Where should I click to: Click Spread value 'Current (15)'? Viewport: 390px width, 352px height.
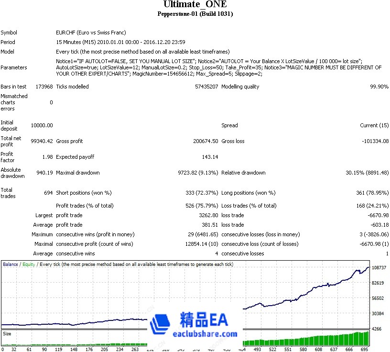[374, 125]
